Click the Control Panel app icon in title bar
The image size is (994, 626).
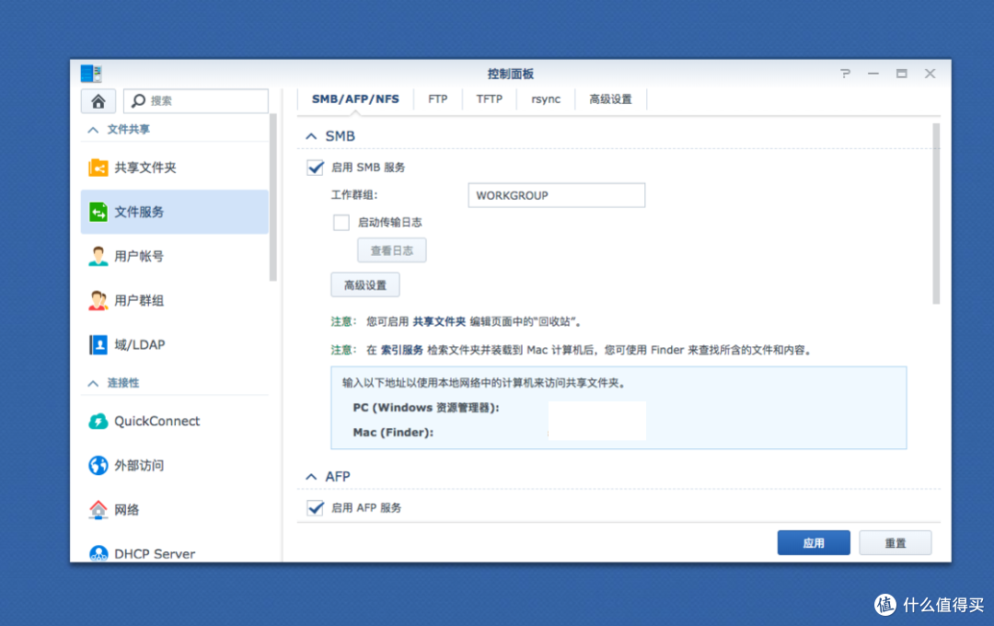(90, 74)
